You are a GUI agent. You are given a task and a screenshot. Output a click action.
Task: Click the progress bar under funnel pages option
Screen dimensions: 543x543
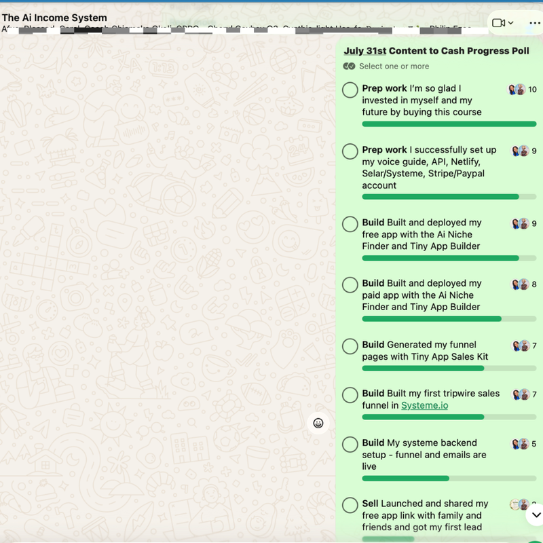point(449,369)
